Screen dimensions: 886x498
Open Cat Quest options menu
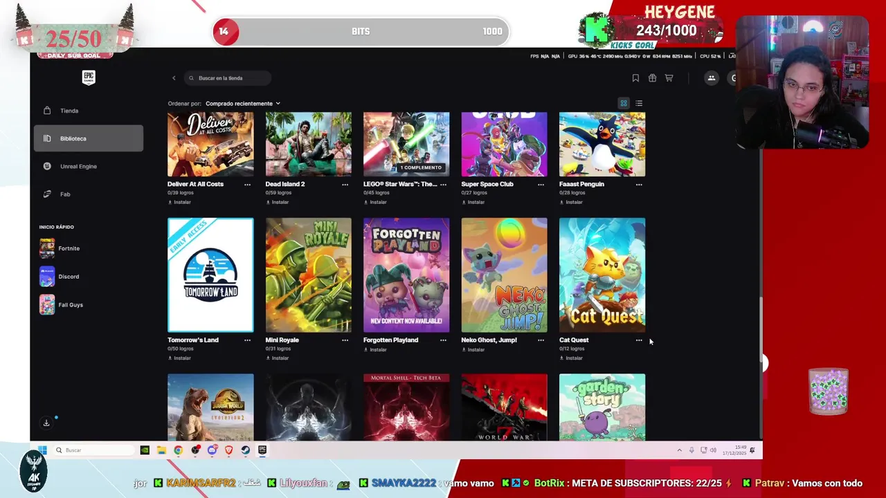(x=639, y=340)
